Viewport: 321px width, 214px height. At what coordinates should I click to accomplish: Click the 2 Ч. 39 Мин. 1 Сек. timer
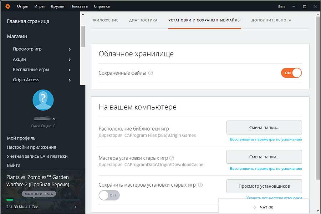(x=22, y=207)
